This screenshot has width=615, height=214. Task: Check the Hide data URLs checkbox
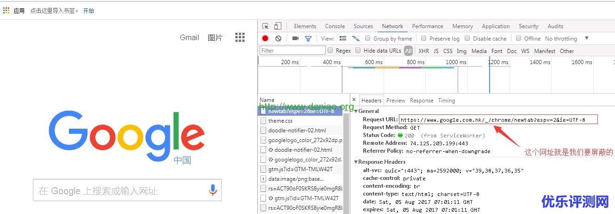click(x=358, y=50)
